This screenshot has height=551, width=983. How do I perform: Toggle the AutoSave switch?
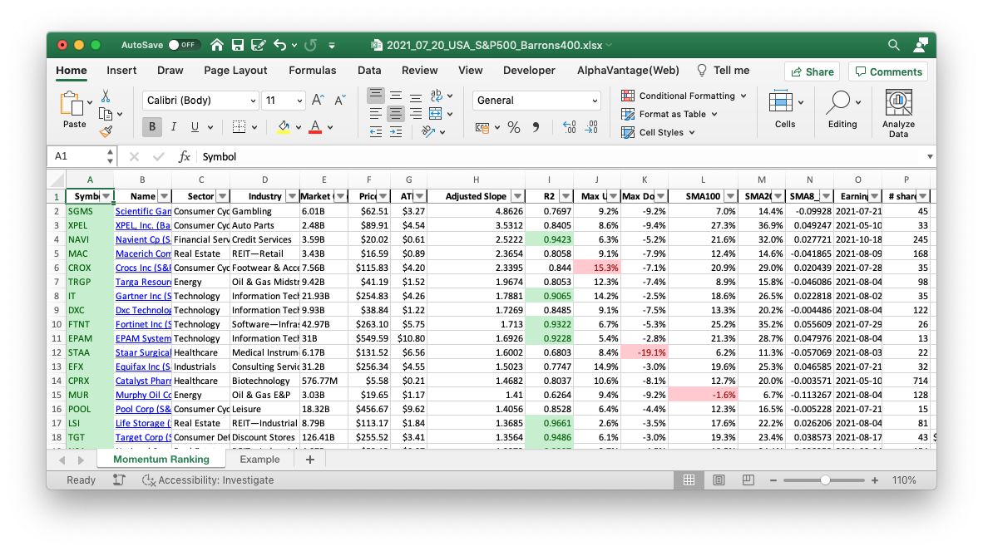tap(183, 45)
